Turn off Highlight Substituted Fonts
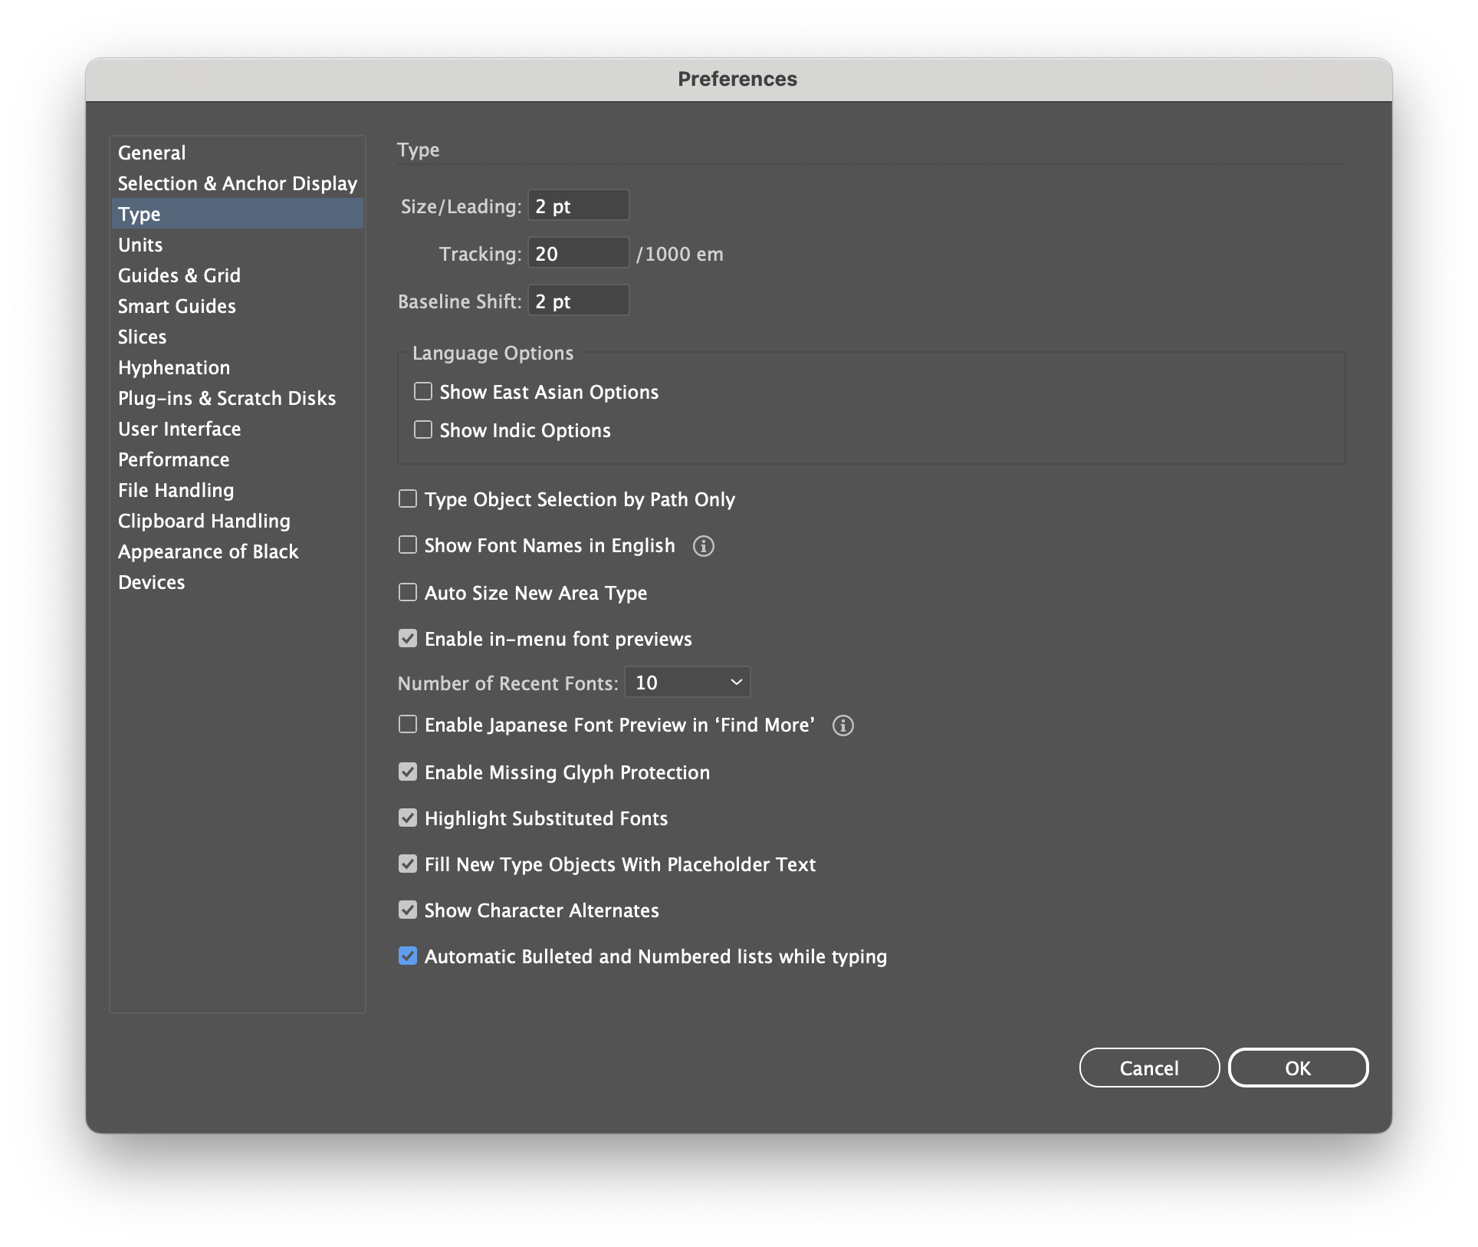The height and width of the screenshot is (1247, 1478). (x=408, y=818)
